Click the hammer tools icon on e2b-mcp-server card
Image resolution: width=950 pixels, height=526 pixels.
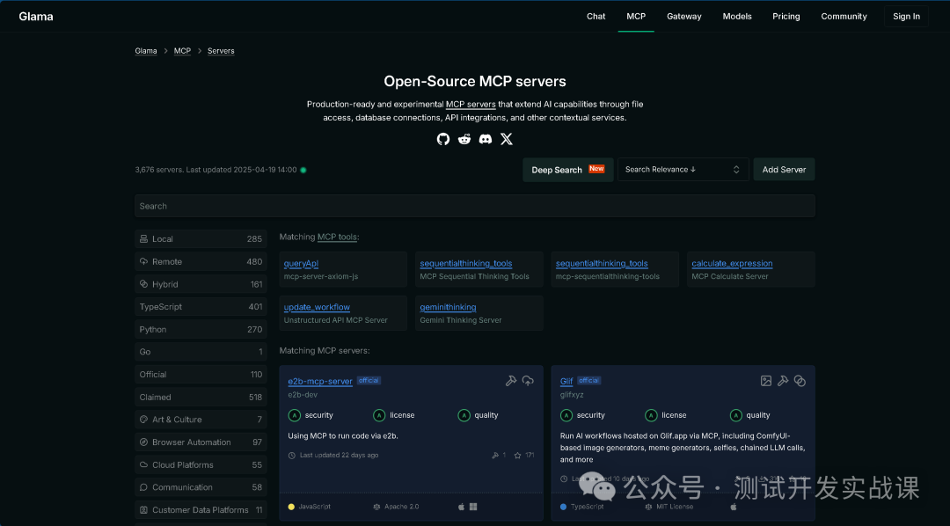[511, 381]
